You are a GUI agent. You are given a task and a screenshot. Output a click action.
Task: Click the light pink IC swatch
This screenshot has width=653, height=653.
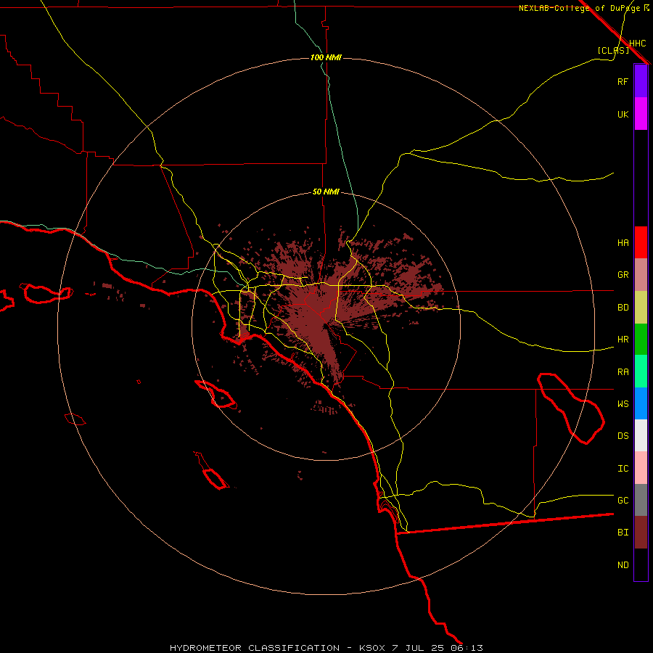point(641,468)
